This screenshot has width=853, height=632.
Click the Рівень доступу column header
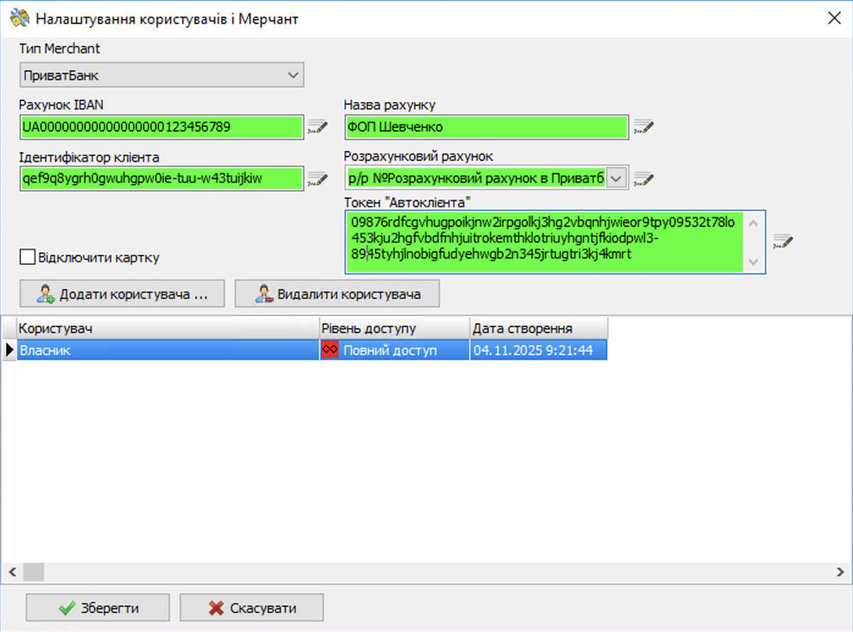[395, 328]
